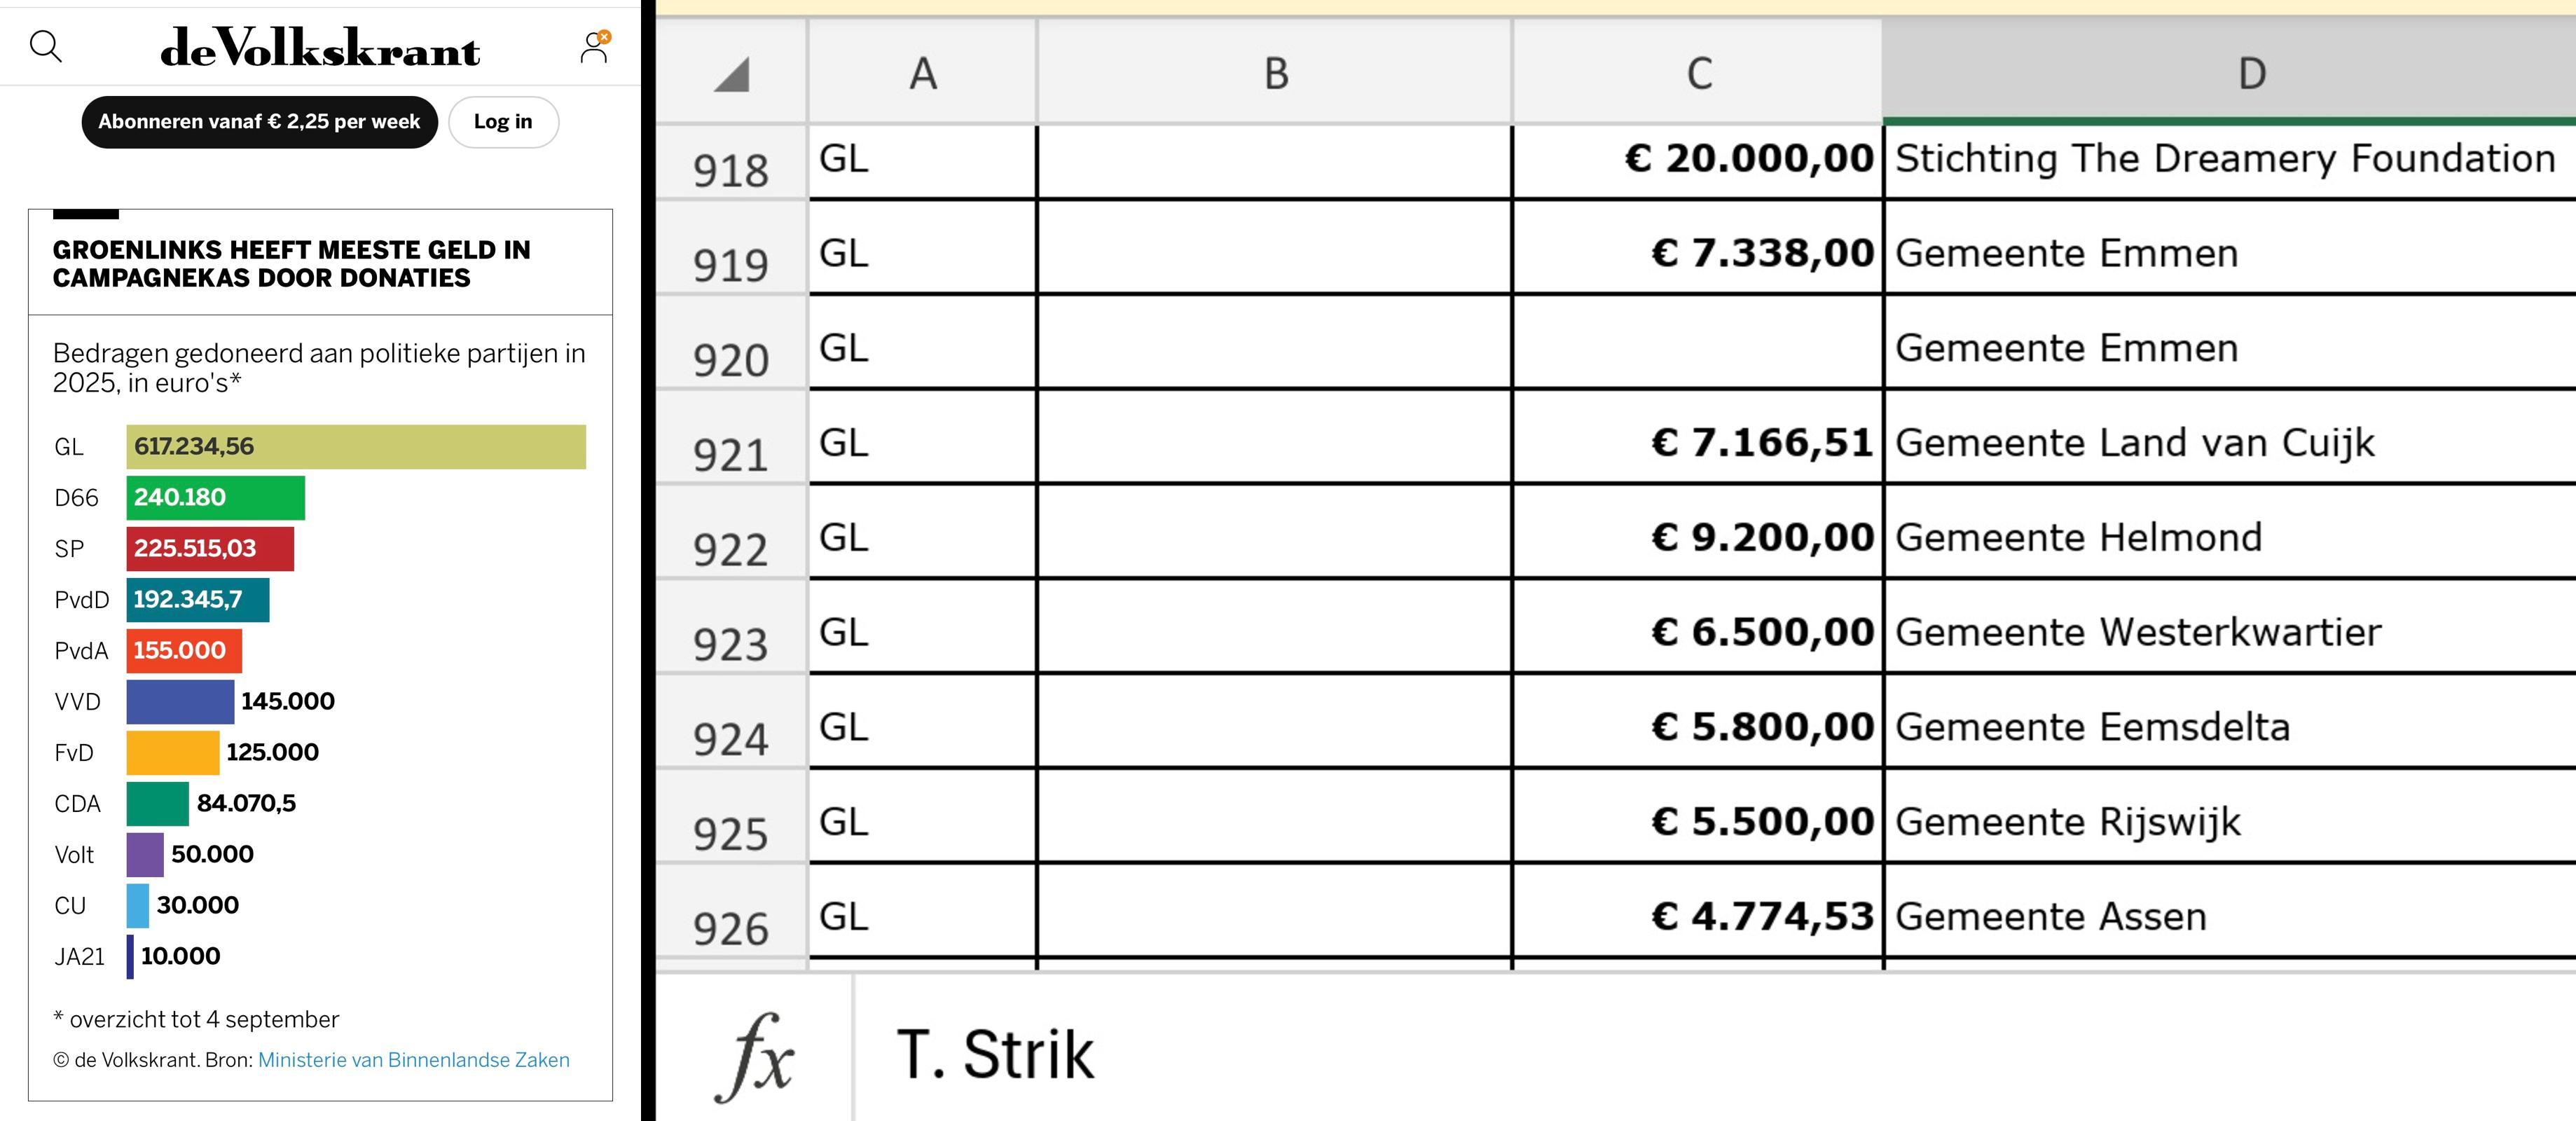Click the green D66 bar 240.180
2576x1121 pixels.
tap(215, 498)
